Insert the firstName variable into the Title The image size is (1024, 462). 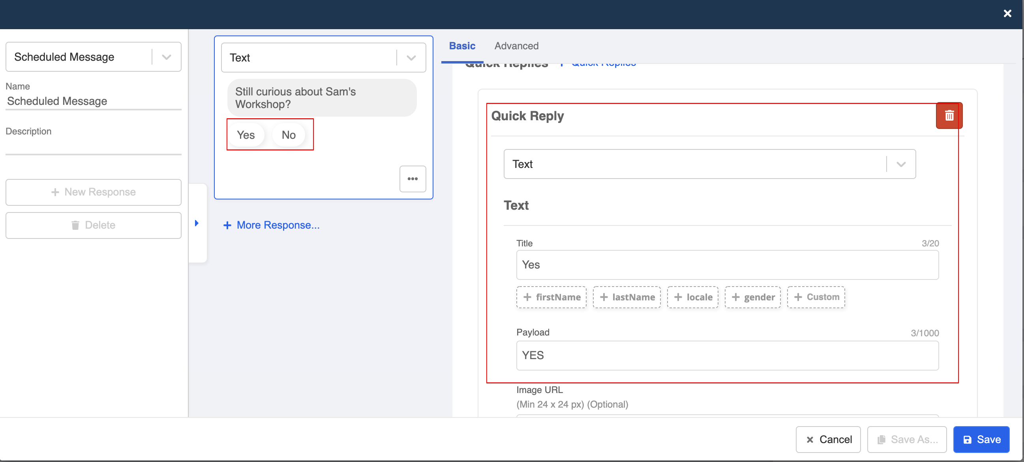[551, 297]
